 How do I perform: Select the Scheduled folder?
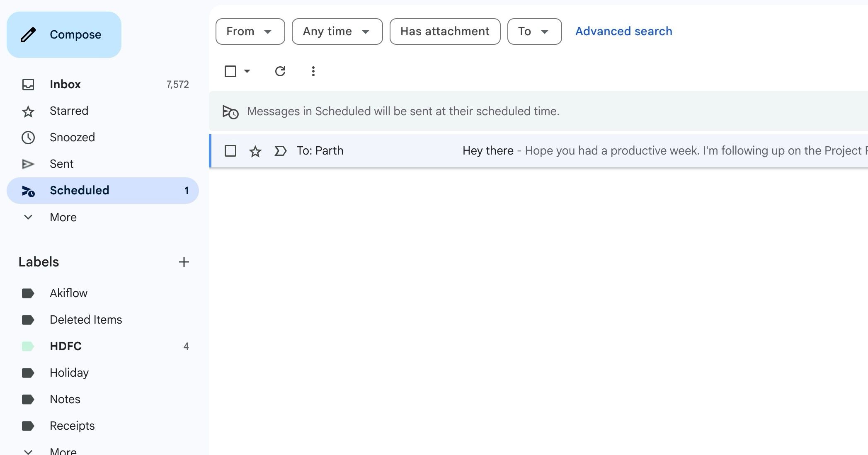point(103,191)
